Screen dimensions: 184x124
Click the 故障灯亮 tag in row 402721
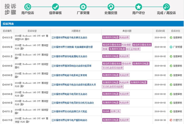click(115, 111)
